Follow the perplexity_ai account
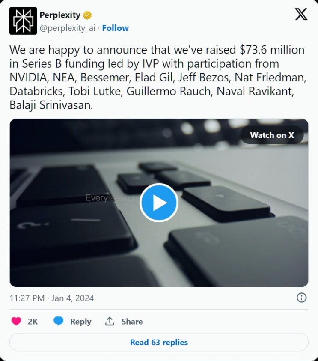 [115, 28]
